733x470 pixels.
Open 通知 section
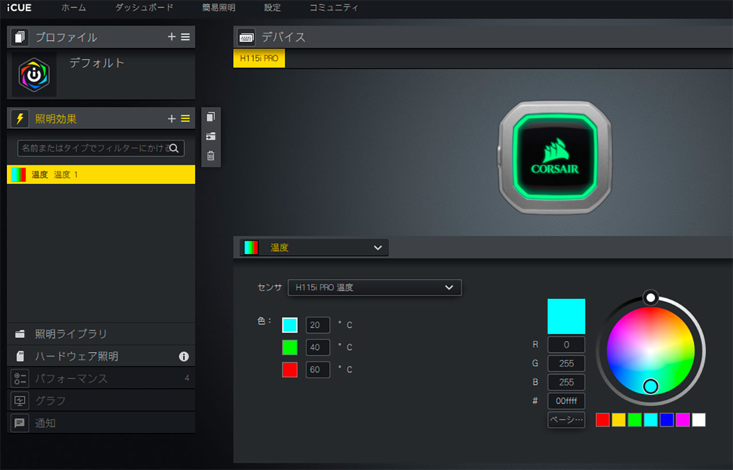click(x=101, y=423)
